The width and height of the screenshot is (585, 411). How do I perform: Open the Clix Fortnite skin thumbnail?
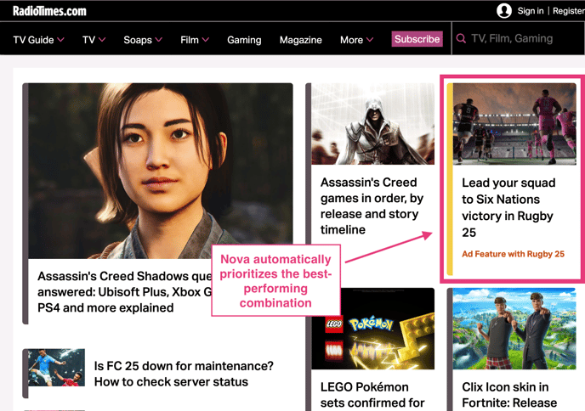point(514,329)
